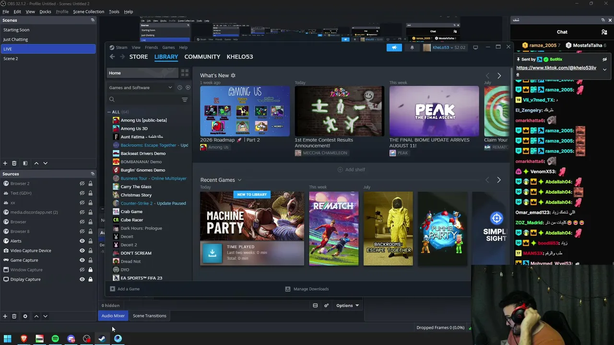The image size is (614, 345).
Task: Open scene filters in Scenes toolbar
Action: point(25,163)
